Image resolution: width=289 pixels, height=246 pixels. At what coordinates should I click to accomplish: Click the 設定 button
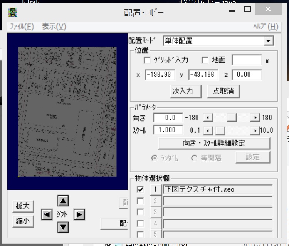point(253,157)
